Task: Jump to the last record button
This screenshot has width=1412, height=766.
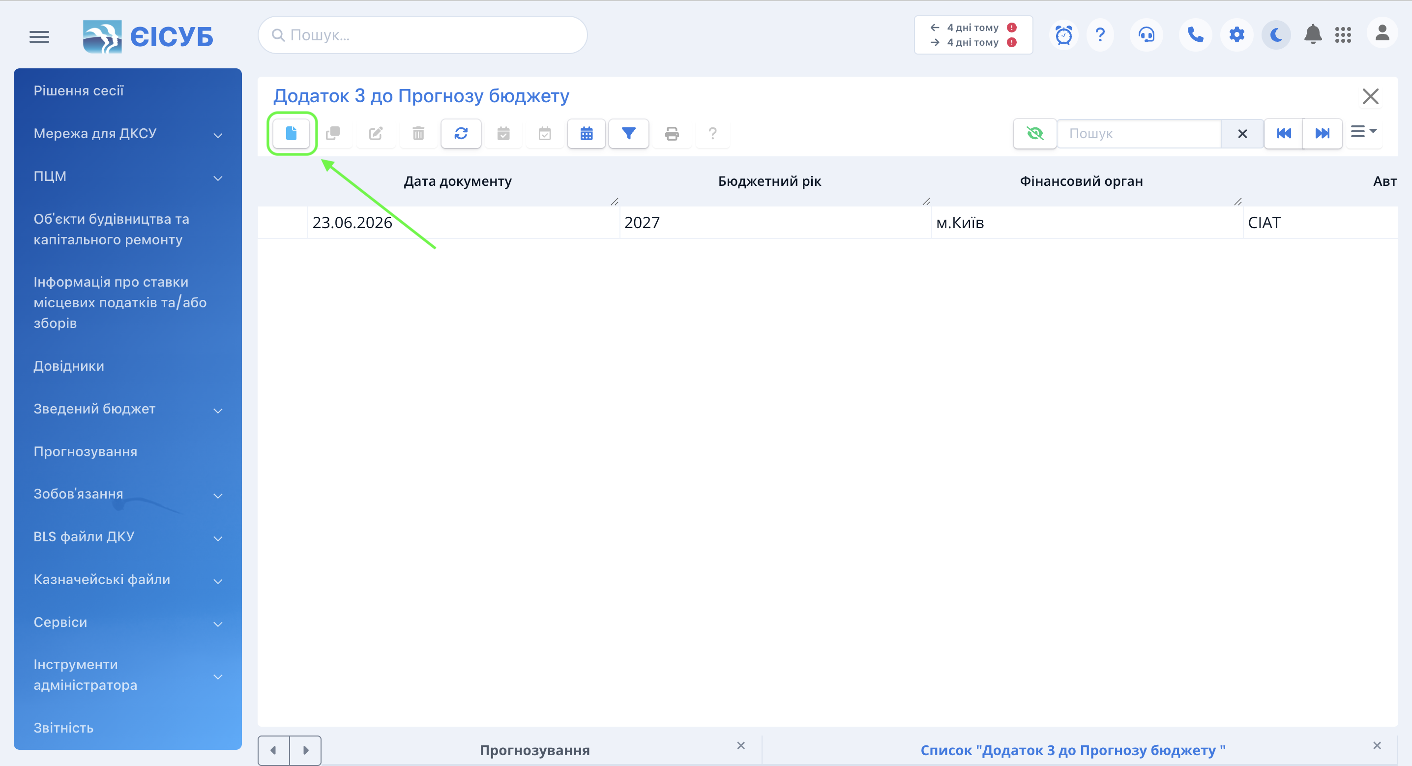Action: pos(1322,133)
